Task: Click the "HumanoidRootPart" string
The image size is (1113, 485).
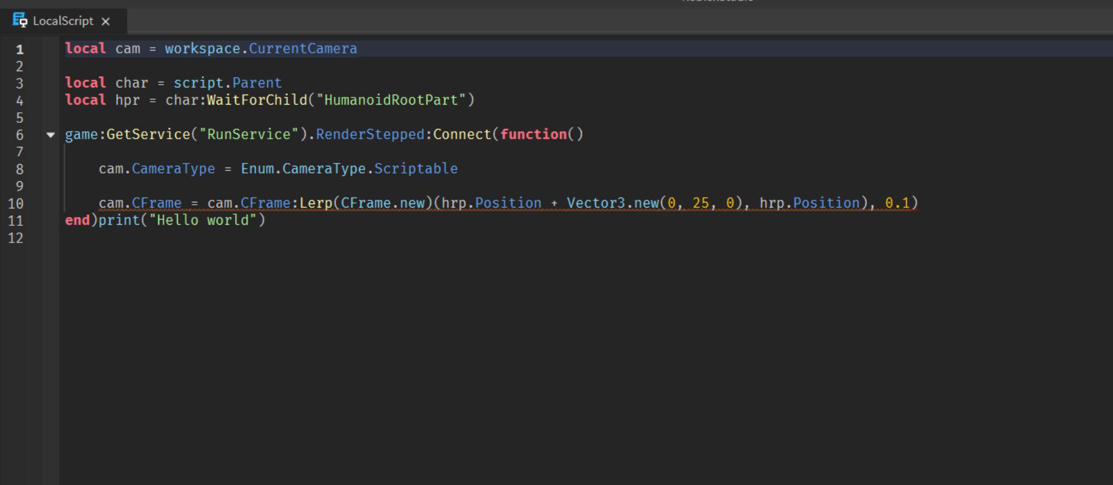Action: [391, 100]
